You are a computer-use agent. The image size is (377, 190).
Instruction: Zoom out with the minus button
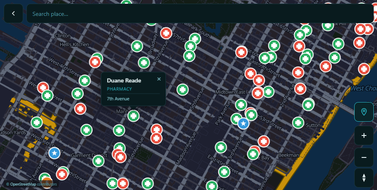coord(364,157)
